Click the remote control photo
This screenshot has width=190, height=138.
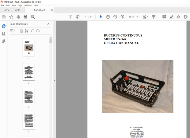tap(138, 86)
